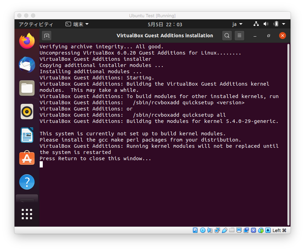
Task: Open the Files manager in the dock
Action: 27,88
